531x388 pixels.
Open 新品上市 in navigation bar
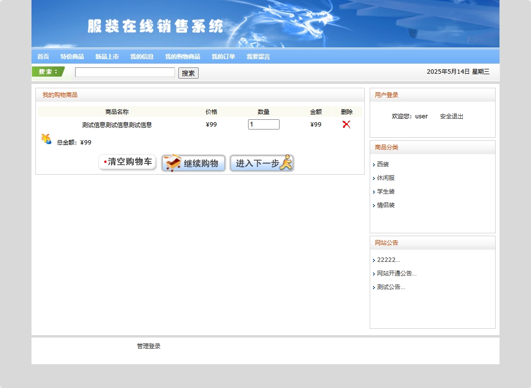point(107,57)
